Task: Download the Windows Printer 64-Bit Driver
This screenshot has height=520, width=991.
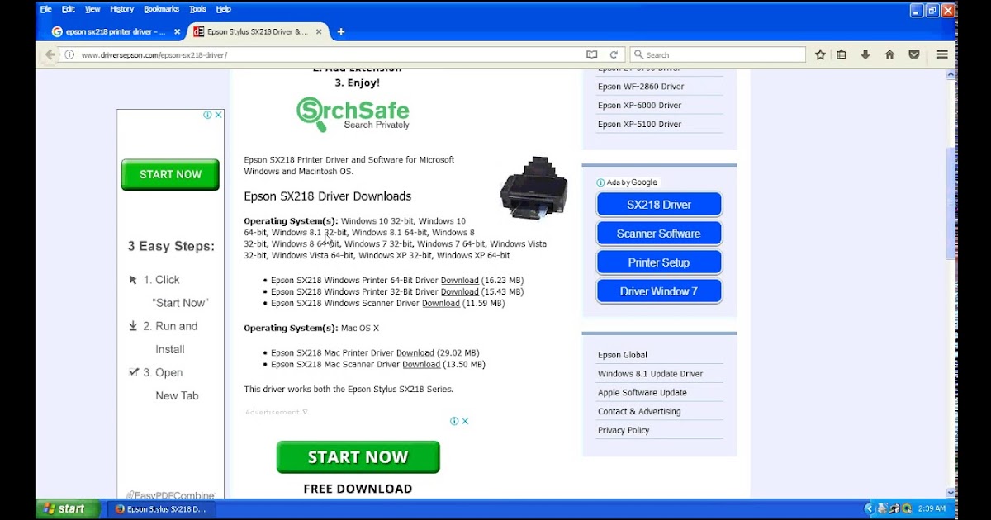Action: tap(460, 281)
